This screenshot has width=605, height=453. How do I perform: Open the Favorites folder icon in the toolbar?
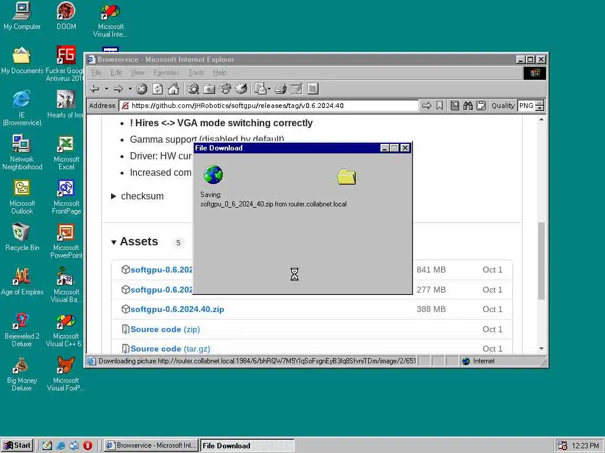coord(209,89)
